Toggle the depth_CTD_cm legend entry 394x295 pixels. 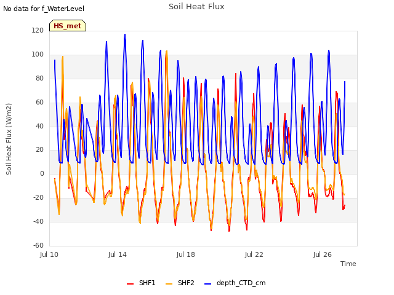235,283
